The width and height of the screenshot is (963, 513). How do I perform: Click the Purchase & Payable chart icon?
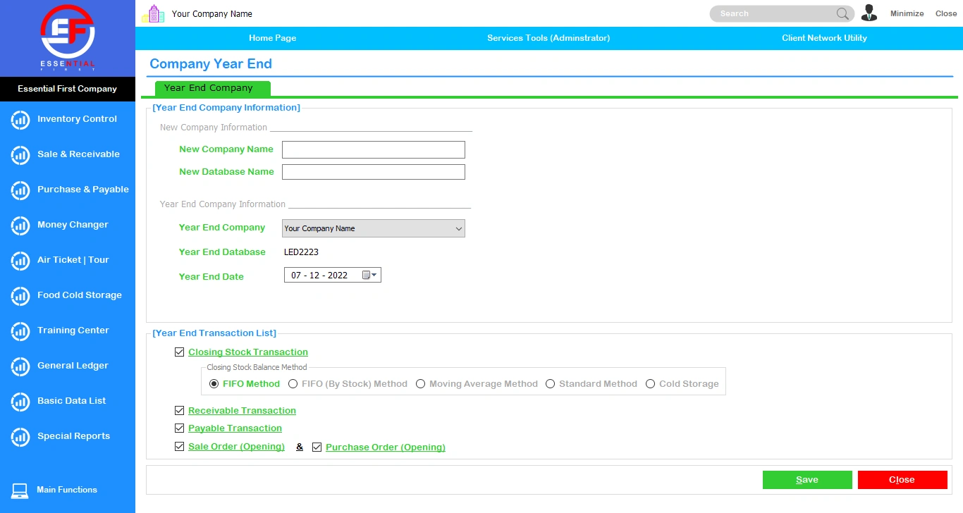[x=20, y=190]
